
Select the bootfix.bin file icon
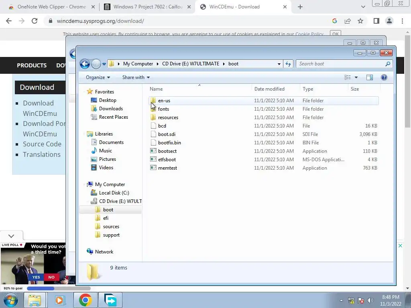153,142
